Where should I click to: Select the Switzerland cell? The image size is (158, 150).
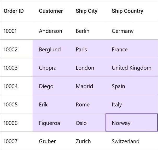tap(132, 141)
